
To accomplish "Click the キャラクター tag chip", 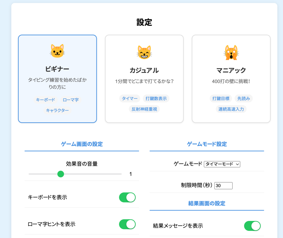I will point(57,110).
